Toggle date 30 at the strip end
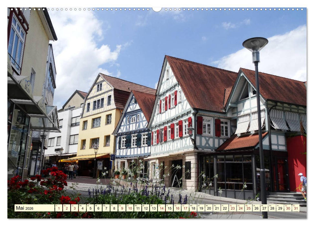The height and width of the screenshot is (226, 314). coord(288,209)
